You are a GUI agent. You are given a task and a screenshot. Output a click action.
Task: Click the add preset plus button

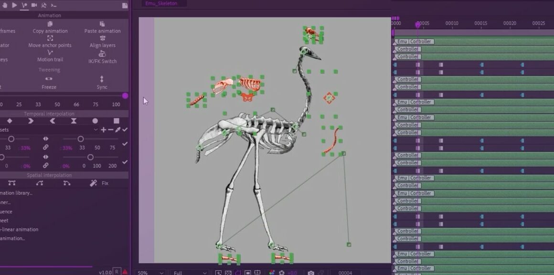(x=103, y=130)
